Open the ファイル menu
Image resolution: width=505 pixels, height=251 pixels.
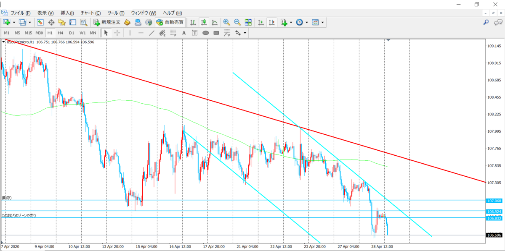(x=20, y=13)
